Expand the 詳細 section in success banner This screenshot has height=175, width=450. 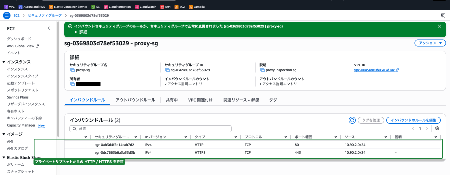click(x=81, y=32)
